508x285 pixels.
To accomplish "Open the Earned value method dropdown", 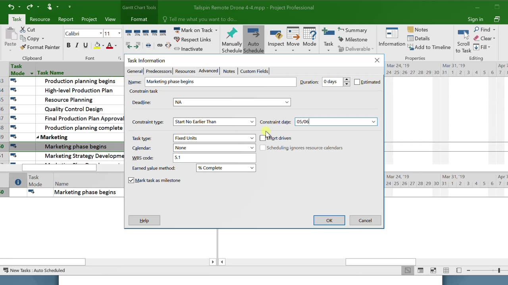I will pos(252,168).
